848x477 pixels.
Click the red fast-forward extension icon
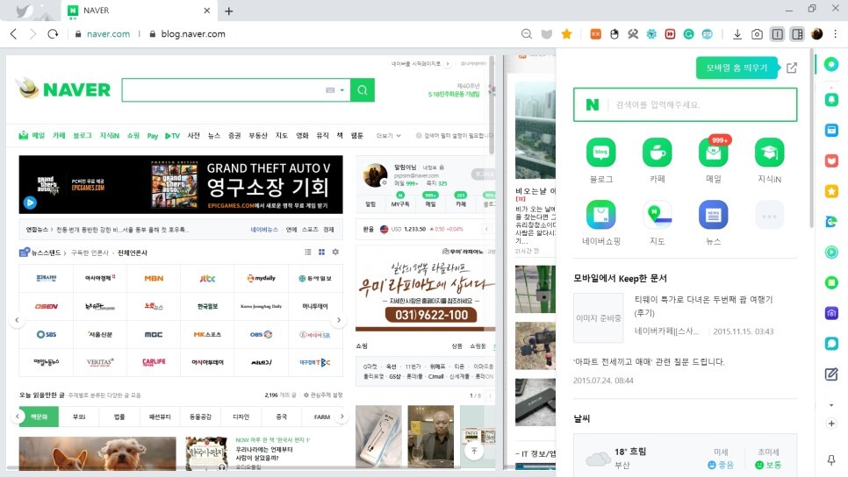[x=670, y=34]
